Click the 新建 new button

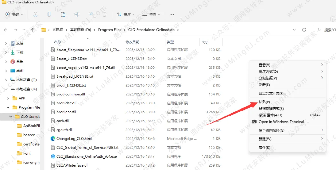click(14, 15)
